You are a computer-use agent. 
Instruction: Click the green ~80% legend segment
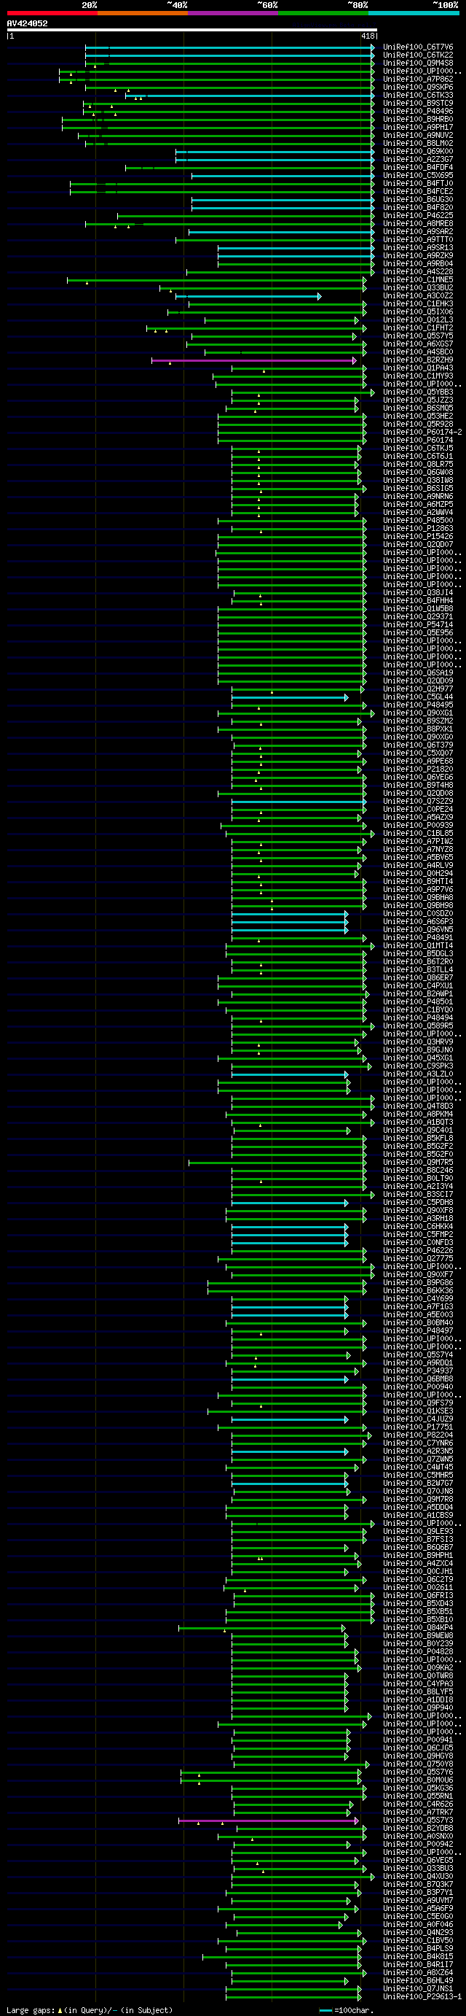click(x=323, y=13)
